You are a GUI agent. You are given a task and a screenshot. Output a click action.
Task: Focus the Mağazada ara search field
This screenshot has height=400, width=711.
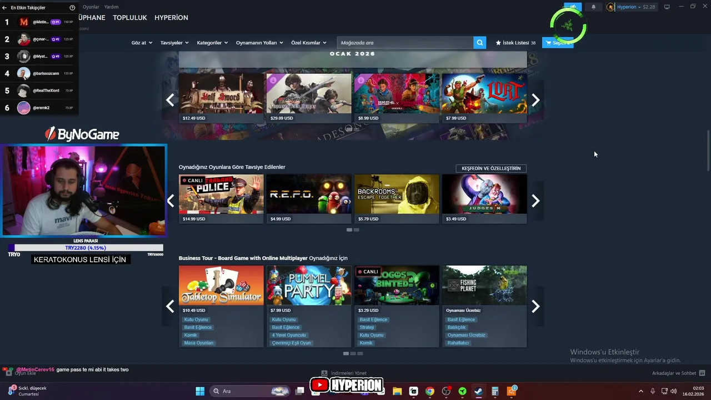click(x=405, y=43)
